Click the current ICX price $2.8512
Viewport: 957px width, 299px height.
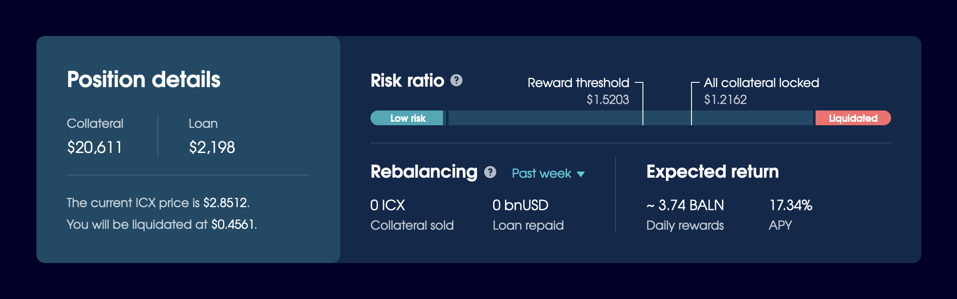coord(226,202)
